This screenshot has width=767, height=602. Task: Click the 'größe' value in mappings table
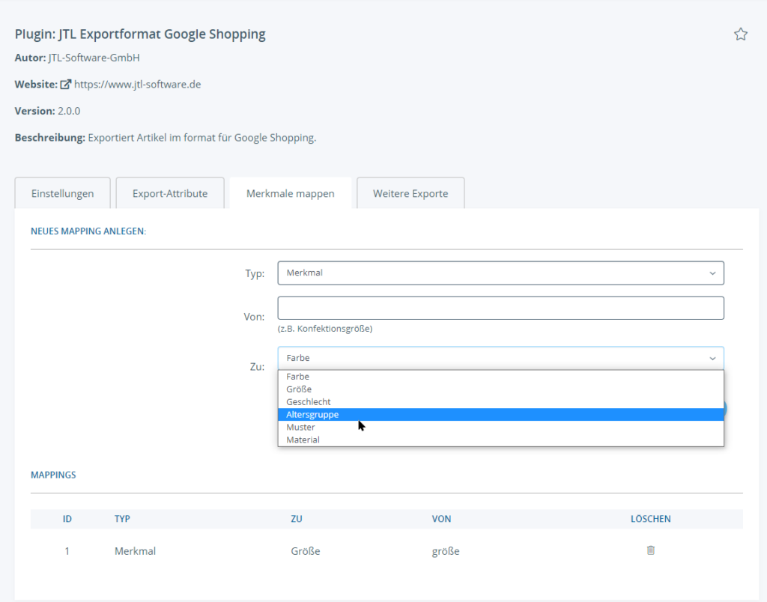click(x=446, y=551)
